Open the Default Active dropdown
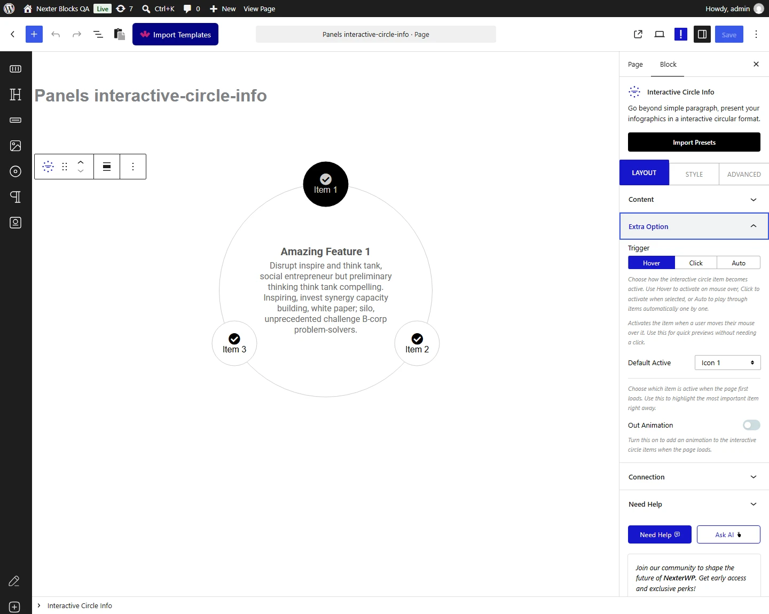The height and width of the screenshot is (614, 769). [x=728, y=363]
